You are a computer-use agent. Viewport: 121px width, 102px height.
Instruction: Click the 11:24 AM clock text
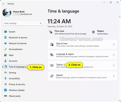tap(59, 21)
